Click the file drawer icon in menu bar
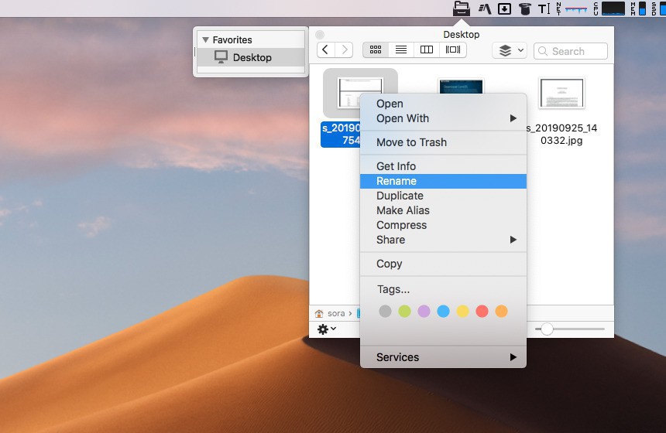The image size is (666, 433). click(x=462, y=9)
